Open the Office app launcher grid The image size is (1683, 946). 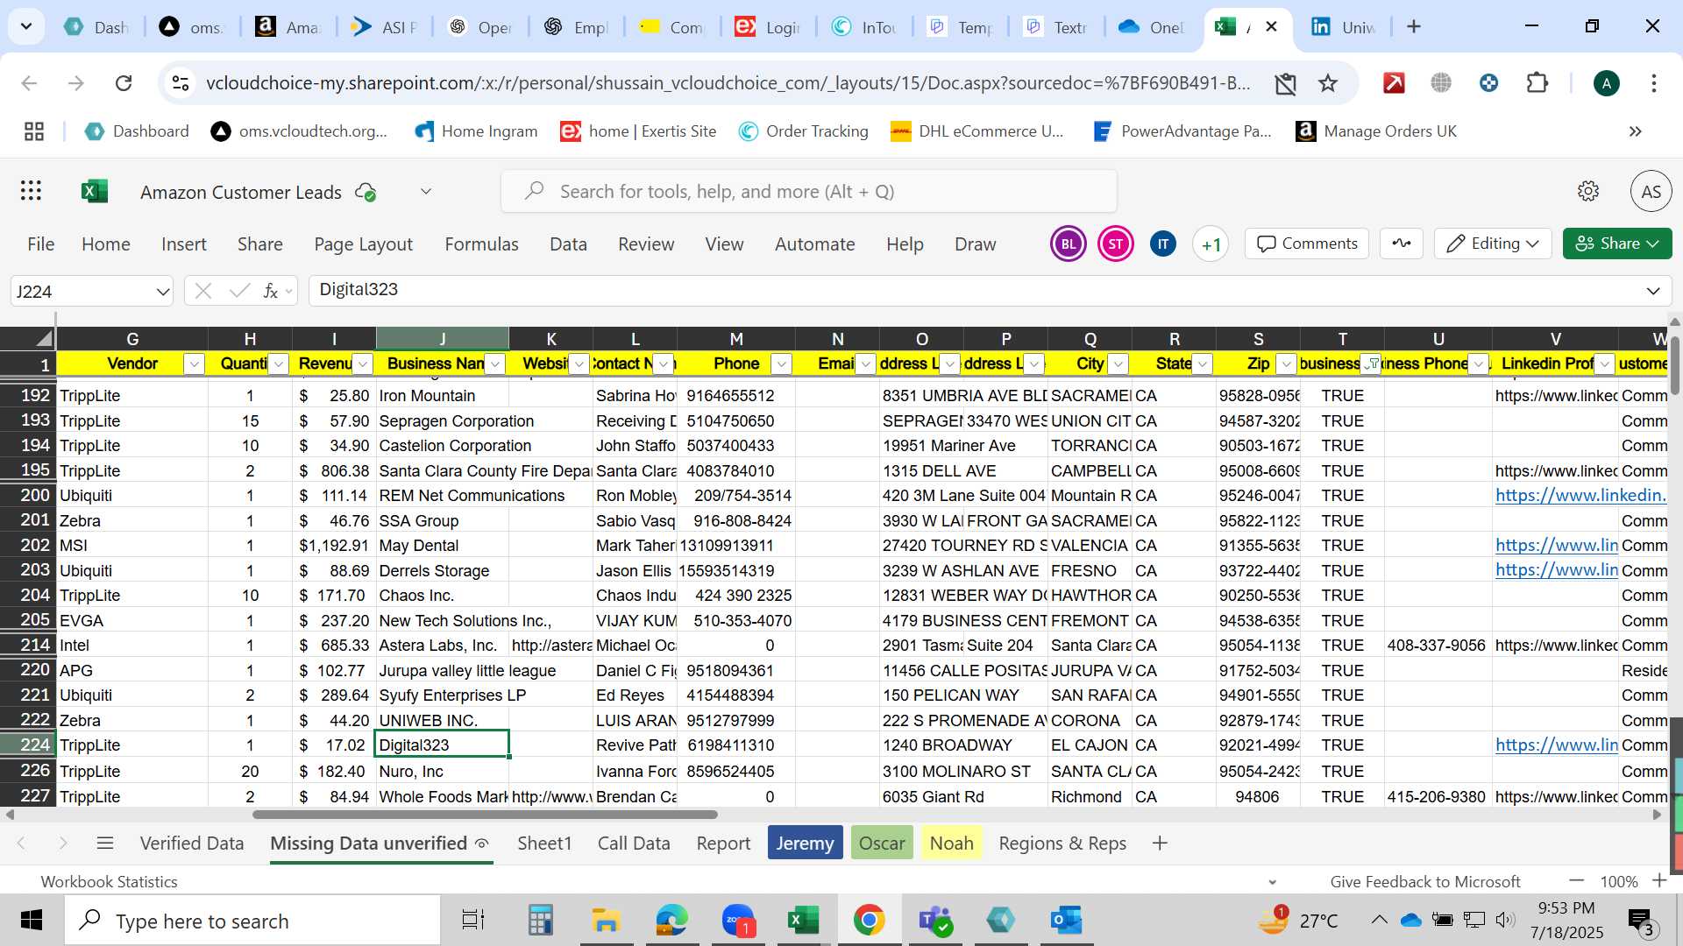click(x=32, y=191)
